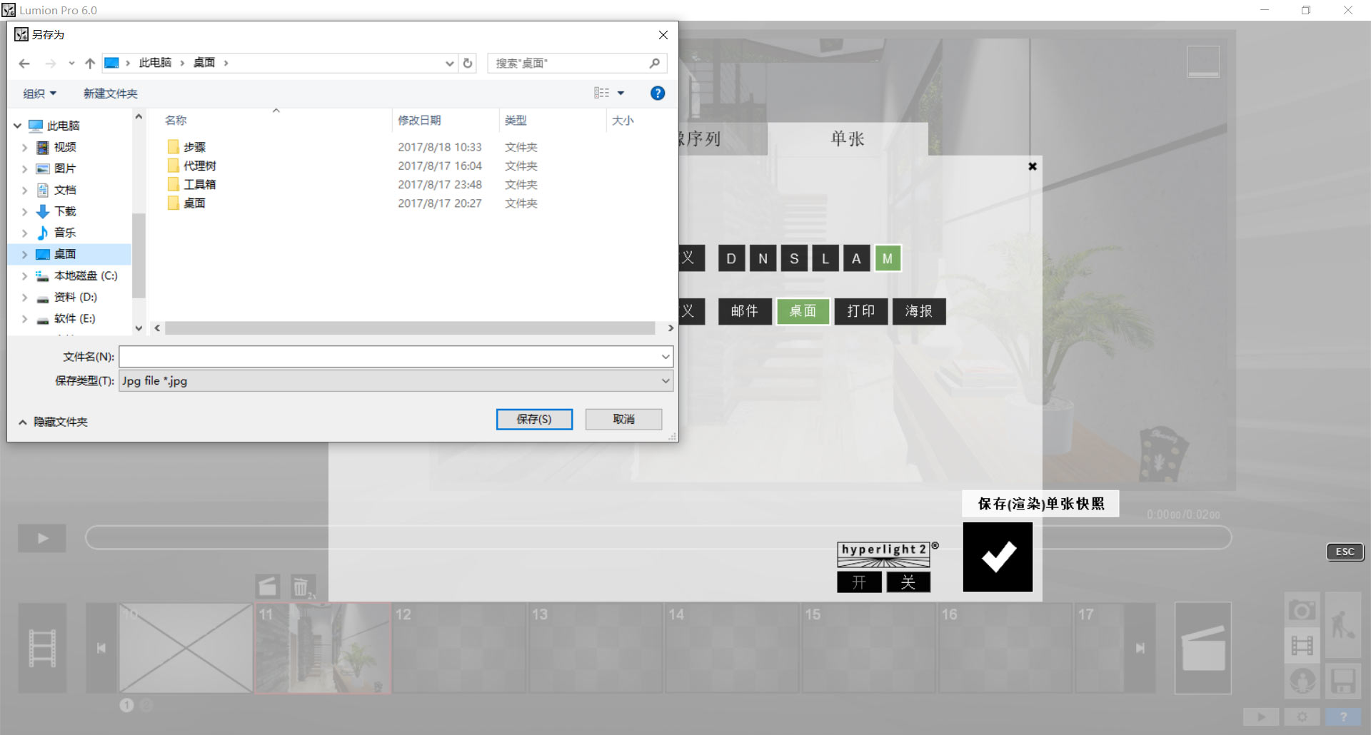Viewport: 1371px width, 735px height.
Task: Open the help question mark icon
Action: 658,93
